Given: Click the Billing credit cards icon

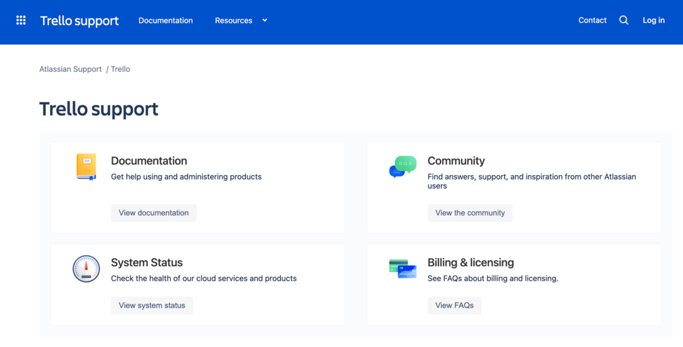Looking at the screenshot, I should coord(402,268).
